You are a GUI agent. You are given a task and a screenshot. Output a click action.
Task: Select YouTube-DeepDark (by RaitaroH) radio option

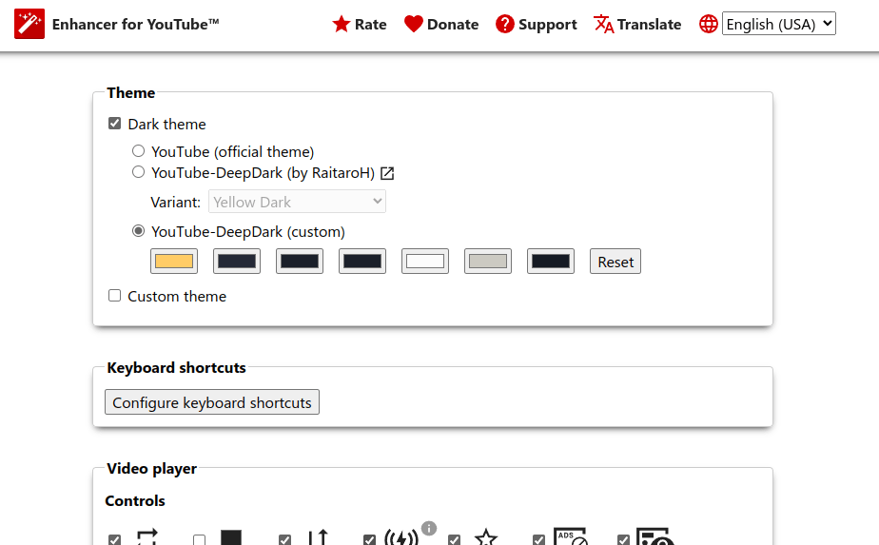click(x=139, y=173)
